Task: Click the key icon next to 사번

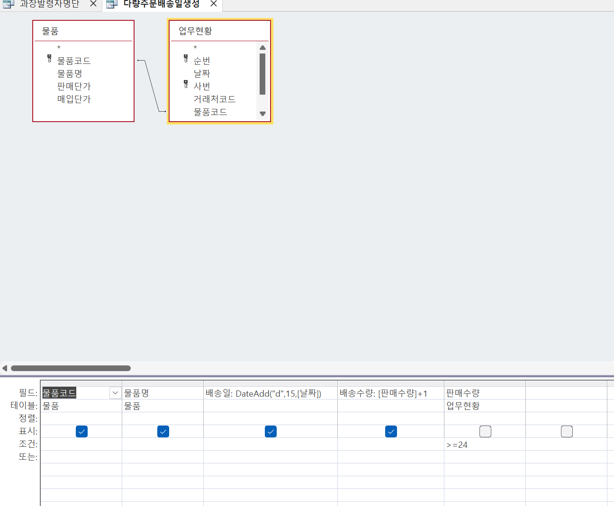Action: click(x=186, y=84)
